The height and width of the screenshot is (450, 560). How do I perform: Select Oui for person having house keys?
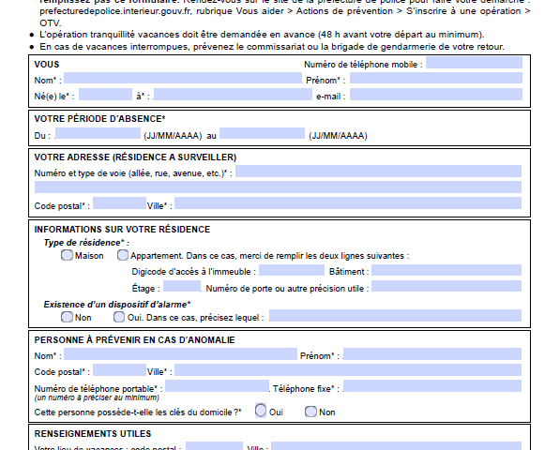coord(261,410)
